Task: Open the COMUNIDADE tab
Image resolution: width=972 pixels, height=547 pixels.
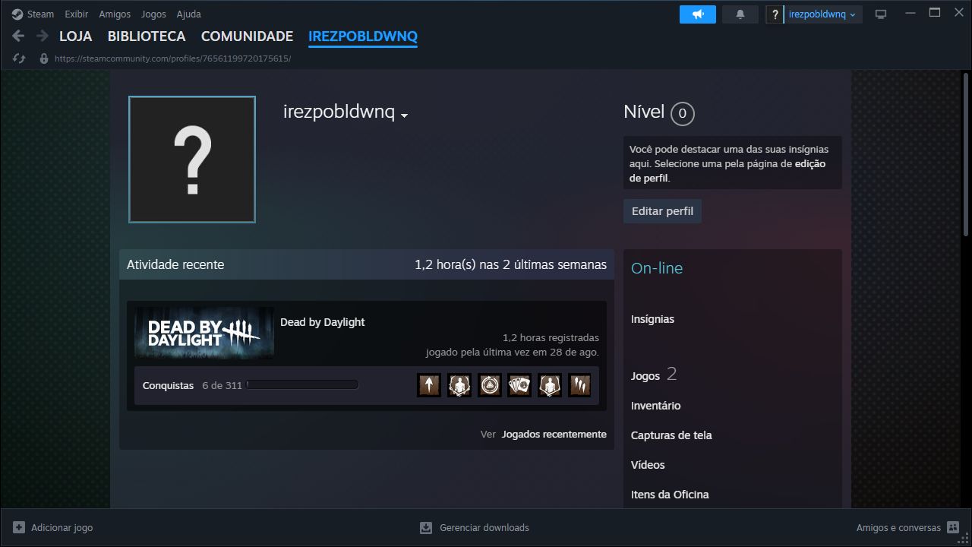Action: [247, 36]
